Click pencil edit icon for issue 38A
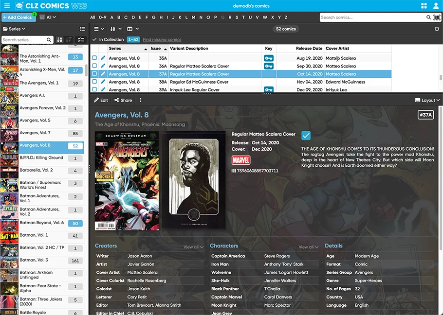The image size is (443, 315). 103,82
